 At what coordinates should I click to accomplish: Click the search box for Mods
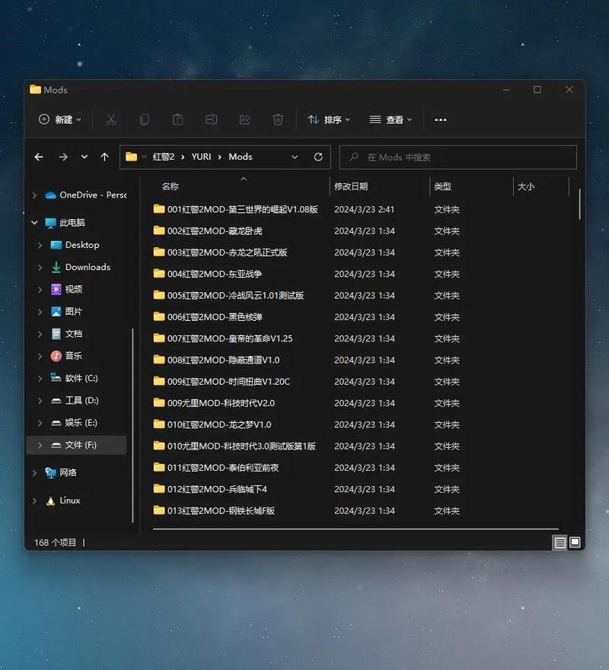point(458,157)
